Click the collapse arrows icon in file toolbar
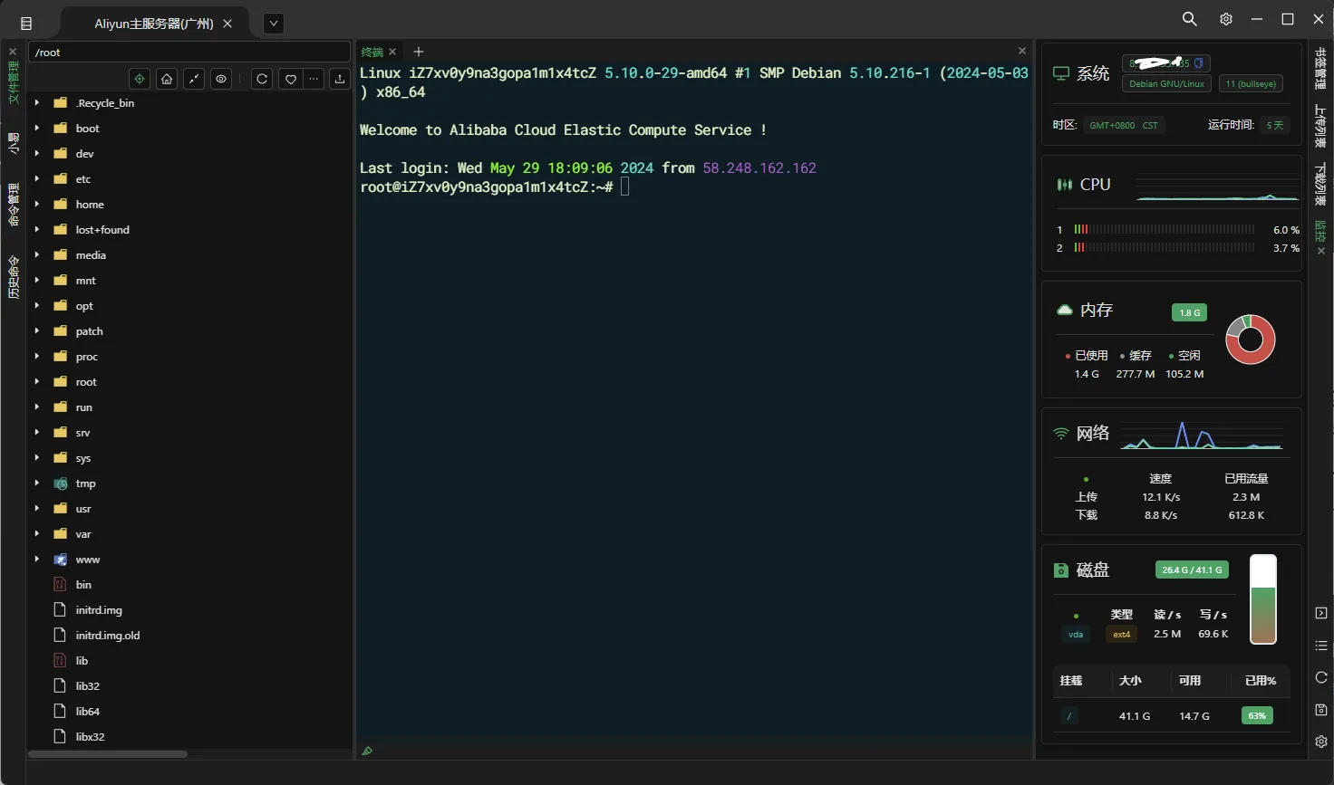 (194, 79)
